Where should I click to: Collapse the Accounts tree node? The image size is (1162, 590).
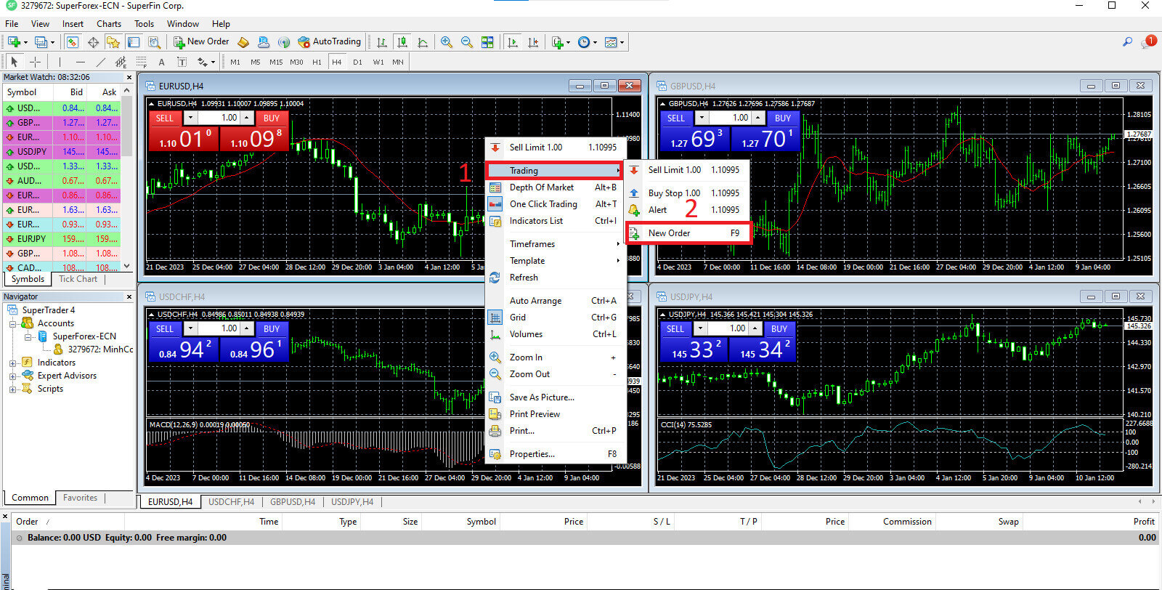click(x=12, y=323)
